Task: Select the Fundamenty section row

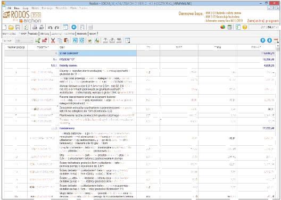Action: [x=140, y=128]
